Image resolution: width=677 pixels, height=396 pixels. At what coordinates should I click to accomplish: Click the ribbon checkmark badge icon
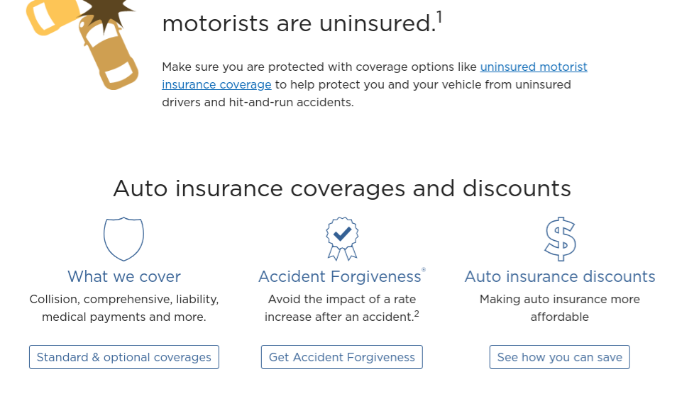pos(342,239)
